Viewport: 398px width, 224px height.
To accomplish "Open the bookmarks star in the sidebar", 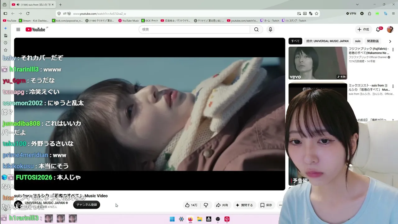I will pos(5,50).
